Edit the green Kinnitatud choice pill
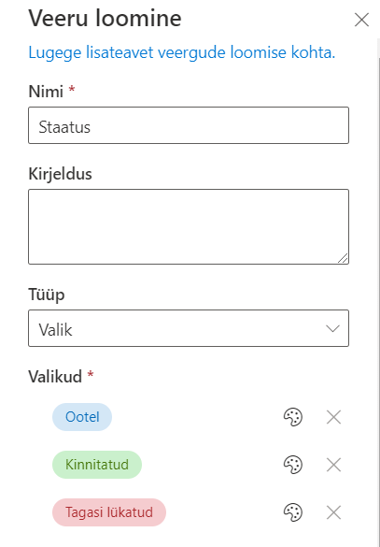Viewport: 380px width, 547px height. (x=97, y=465)
